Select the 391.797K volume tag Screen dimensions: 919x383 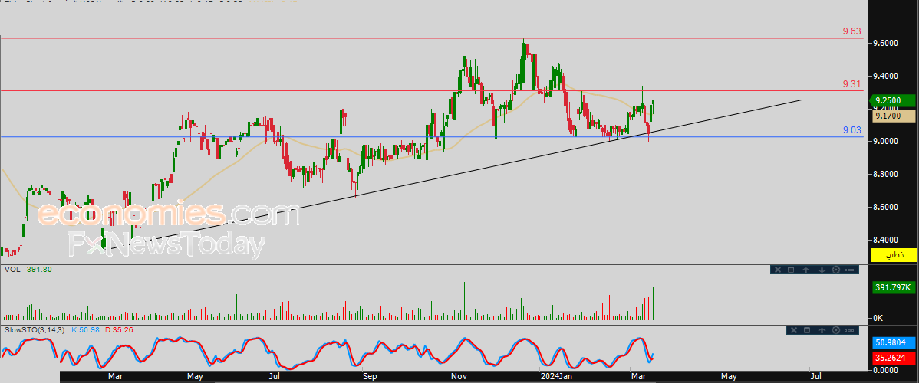(893, 287)
